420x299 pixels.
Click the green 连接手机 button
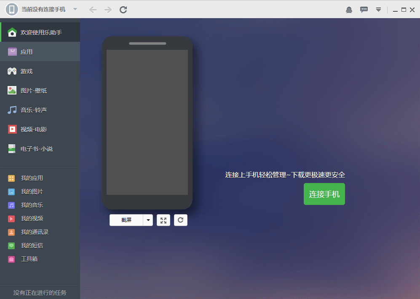324,194
